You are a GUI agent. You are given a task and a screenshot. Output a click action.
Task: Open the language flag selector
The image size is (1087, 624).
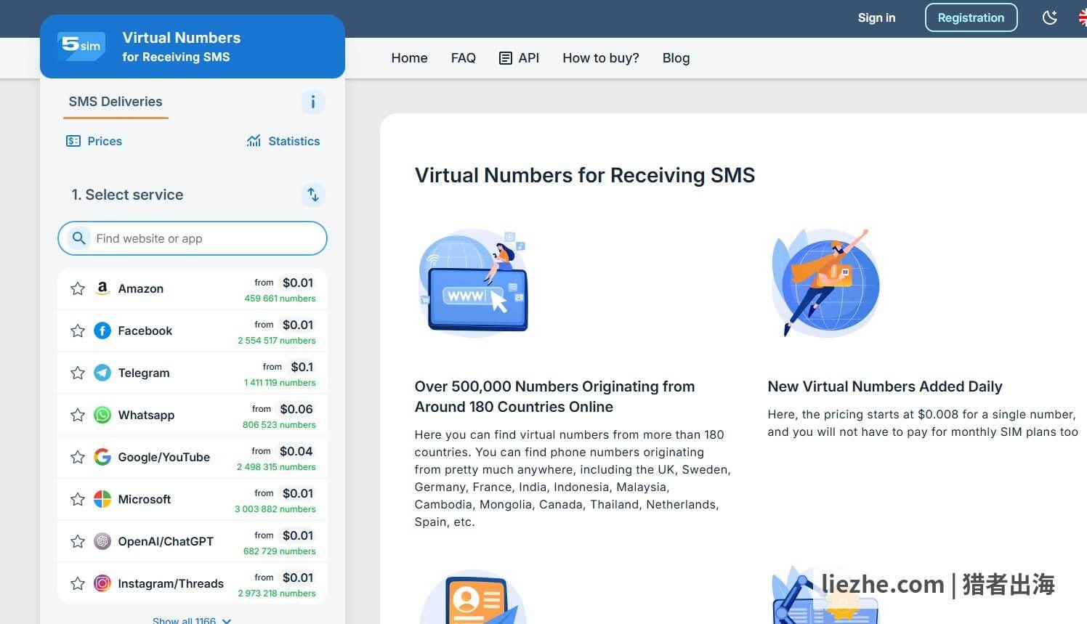point(1083,17)
